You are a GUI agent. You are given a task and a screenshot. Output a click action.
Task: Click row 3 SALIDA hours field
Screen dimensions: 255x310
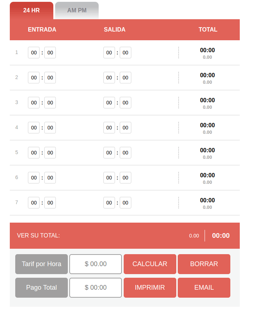(109, 103)
